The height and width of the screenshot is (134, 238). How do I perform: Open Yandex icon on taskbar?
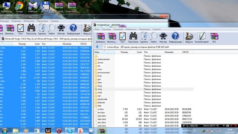click(80, 131)
